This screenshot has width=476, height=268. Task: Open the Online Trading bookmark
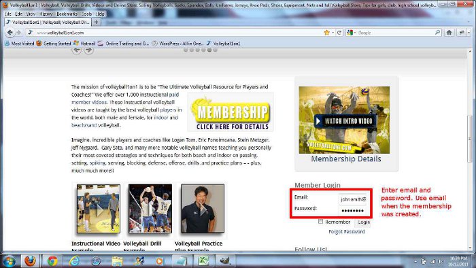coord(123,44)
